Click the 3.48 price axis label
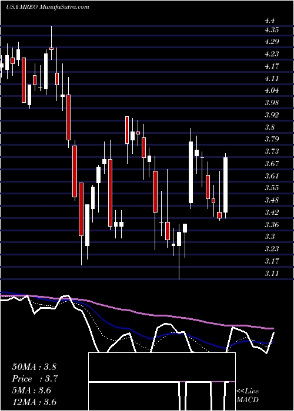294x411 pixels. [272, 200]
